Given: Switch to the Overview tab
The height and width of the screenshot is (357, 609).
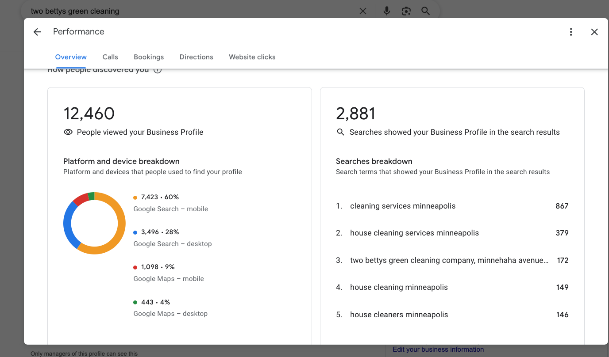Looking at the screenshot, I should click(71, 57).
